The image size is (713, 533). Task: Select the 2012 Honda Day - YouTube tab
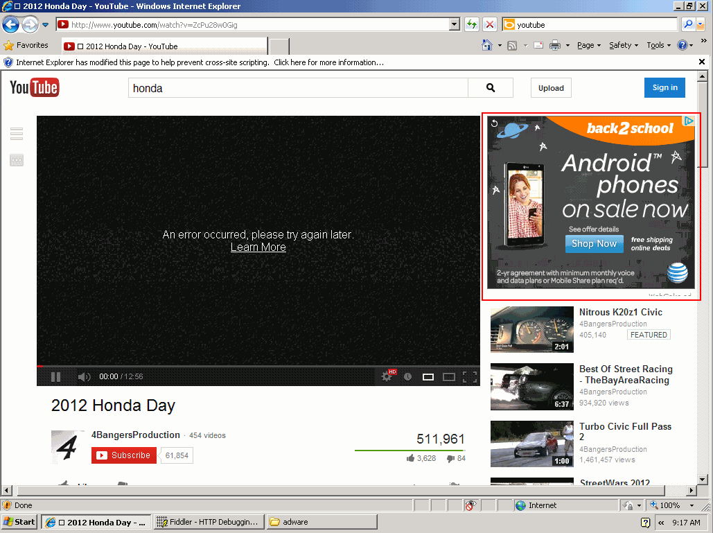click(165, 46)
